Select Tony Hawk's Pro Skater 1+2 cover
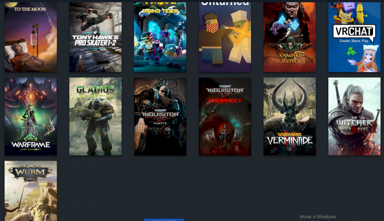384x221 pixels. (x=95, y=37)
